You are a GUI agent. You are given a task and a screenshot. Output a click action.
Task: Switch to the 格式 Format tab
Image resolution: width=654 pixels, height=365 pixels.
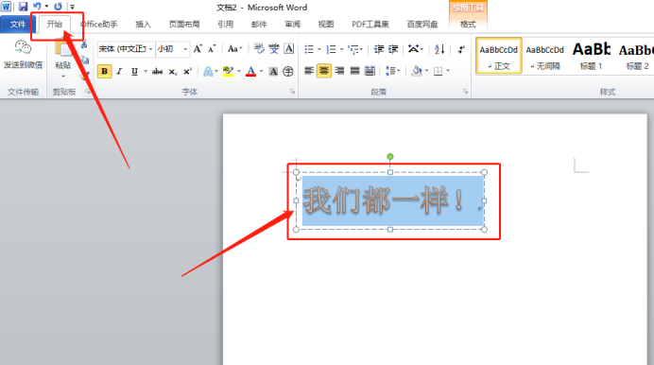468,25
